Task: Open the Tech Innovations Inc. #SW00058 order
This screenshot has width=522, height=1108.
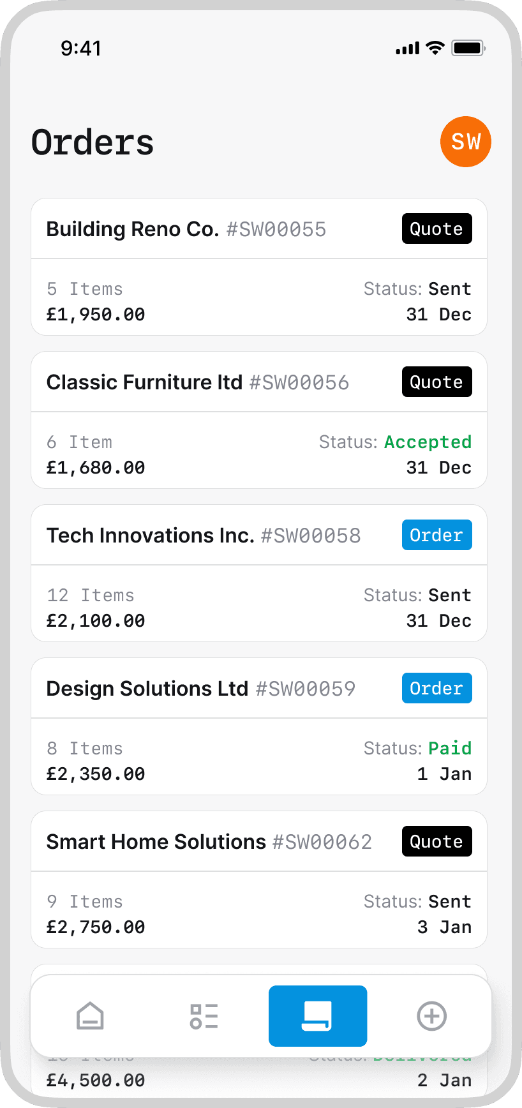Action: point(259,573)
